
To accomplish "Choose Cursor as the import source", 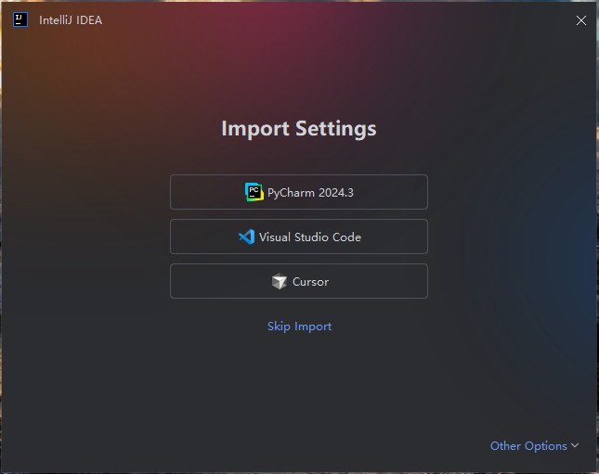I will [298, 281].
